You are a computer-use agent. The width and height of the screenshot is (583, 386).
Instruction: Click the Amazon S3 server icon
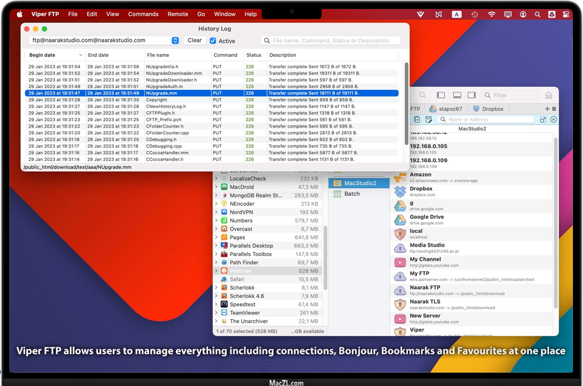[400, 177]
